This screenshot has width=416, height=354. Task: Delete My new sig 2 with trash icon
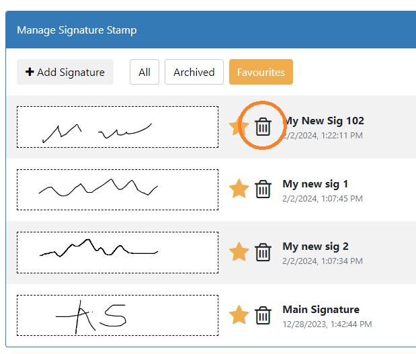tap(263, 253)
